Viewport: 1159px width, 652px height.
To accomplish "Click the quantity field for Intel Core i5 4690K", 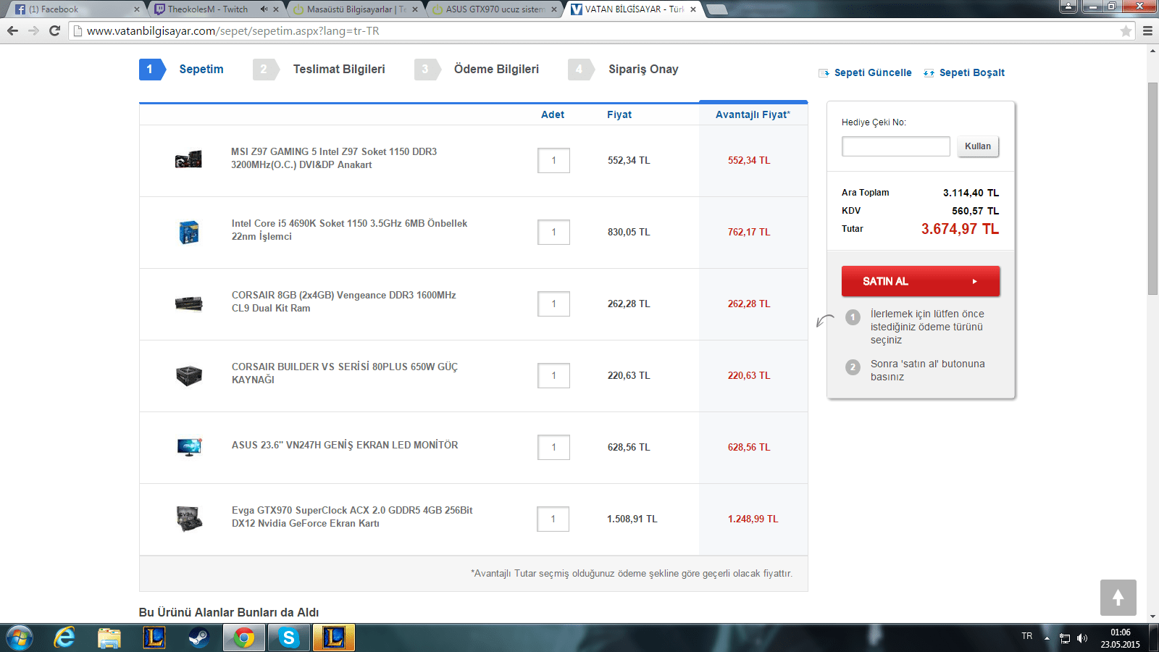I will point(553,232).
